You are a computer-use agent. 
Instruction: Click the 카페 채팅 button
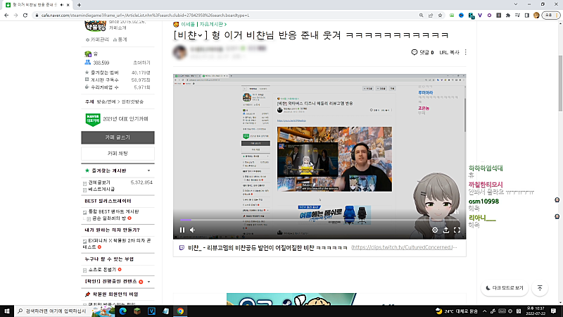tap(118, 153)
